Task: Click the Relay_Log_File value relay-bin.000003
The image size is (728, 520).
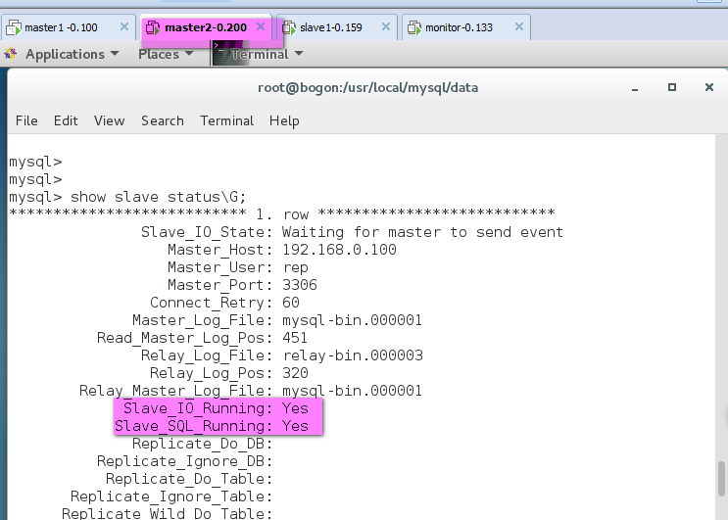Action: [353, 355]
